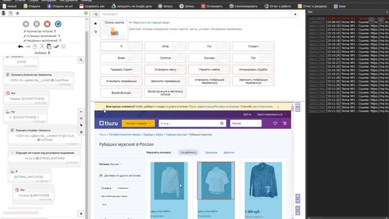Click the Новый toolbar button
Screen dimensions: 389x219
pos(9,6)
